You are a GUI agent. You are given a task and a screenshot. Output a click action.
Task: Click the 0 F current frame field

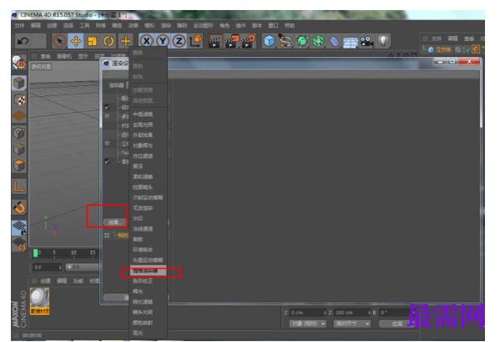click(x=48, y=267)
